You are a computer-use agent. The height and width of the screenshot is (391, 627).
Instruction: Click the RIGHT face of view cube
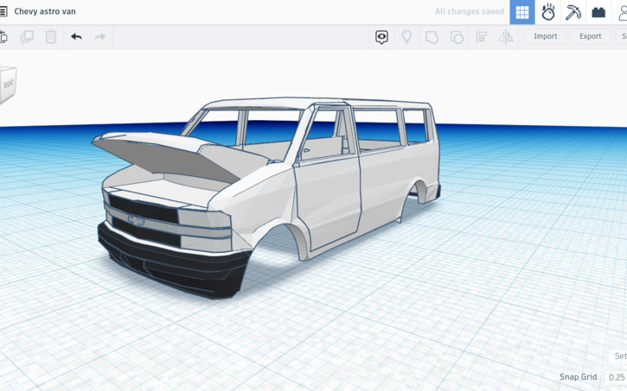pyautogui.click(x=9, y=85)
